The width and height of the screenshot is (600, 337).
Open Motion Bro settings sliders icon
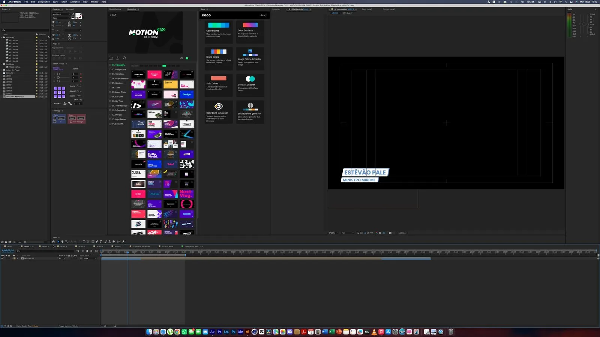118,58
